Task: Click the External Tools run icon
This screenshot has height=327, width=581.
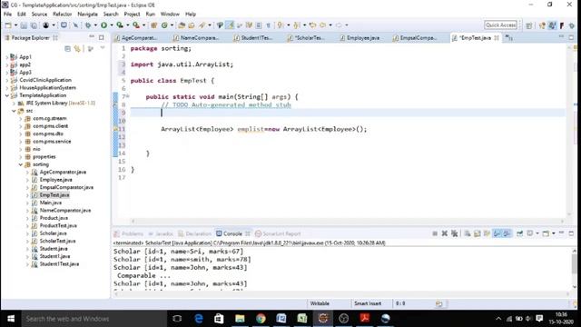Action: click(x=136, y=25)
